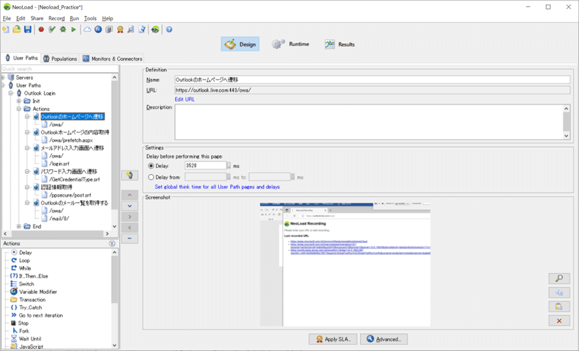The image size is (579, 351).
Task: Click the Edit URL link
Action: [x=185, y=99]
